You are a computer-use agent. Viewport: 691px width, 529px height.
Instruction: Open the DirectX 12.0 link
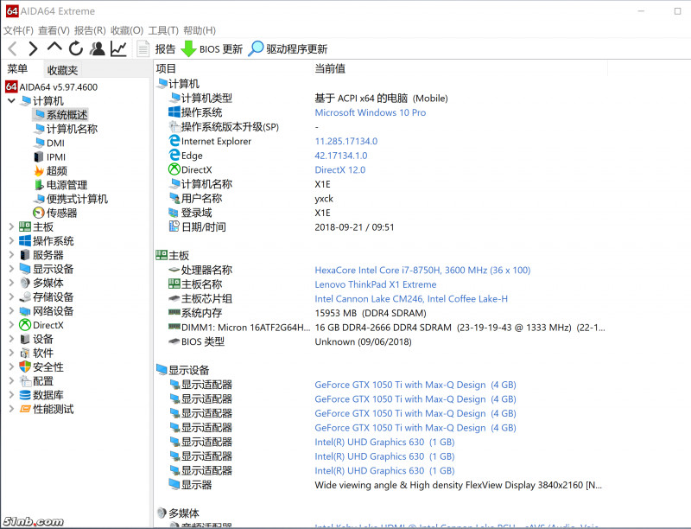coord(339,169)
